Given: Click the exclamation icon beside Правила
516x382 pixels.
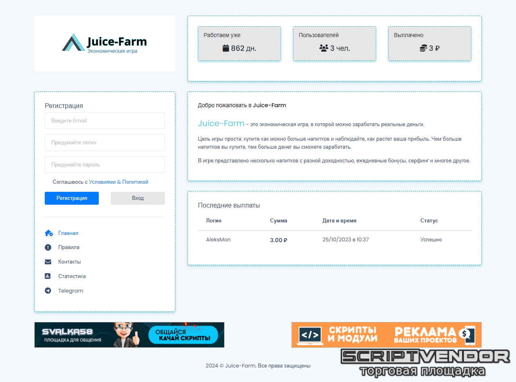Looking at the screenshot, I should click(x=48, y=247).
